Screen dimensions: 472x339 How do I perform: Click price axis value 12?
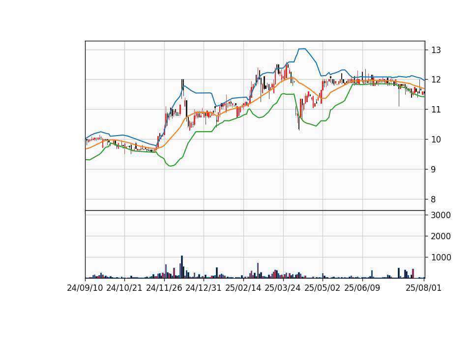click(436, 80)
